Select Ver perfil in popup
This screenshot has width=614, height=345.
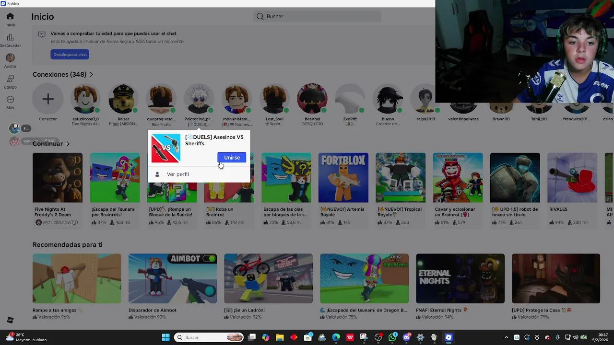coord(178,174)
